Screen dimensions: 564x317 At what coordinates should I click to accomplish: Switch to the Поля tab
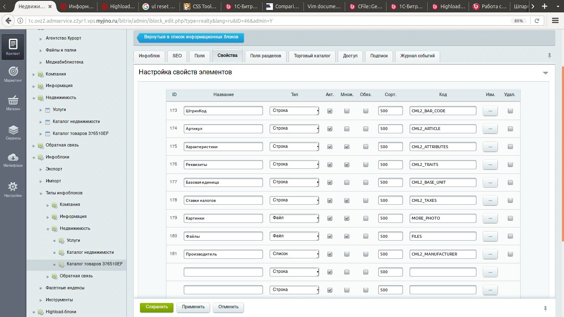[199, 56]
